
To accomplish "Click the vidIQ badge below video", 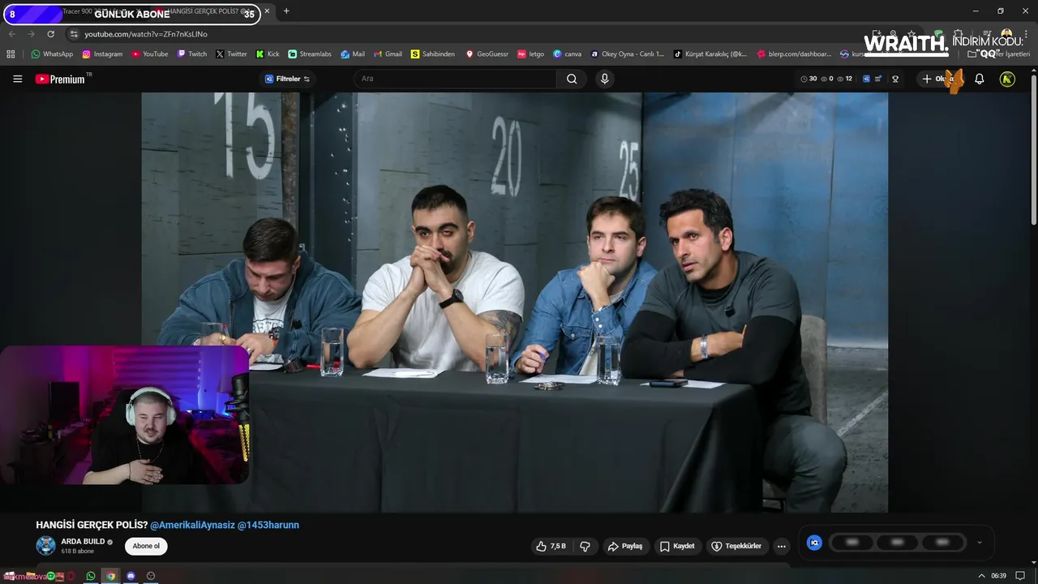I will point(815,543).
